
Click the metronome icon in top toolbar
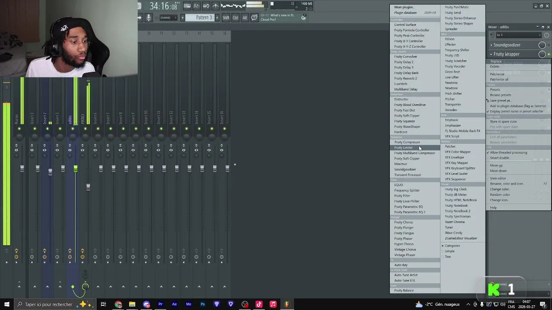[216, 6]
